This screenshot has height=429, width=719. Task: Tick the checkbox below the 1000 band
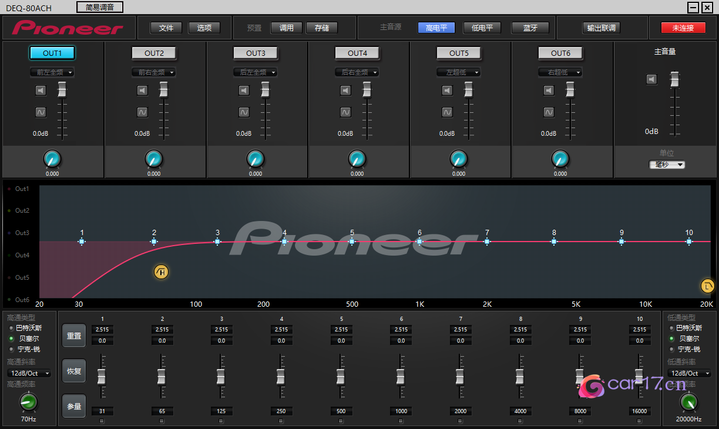coord(401,421)
